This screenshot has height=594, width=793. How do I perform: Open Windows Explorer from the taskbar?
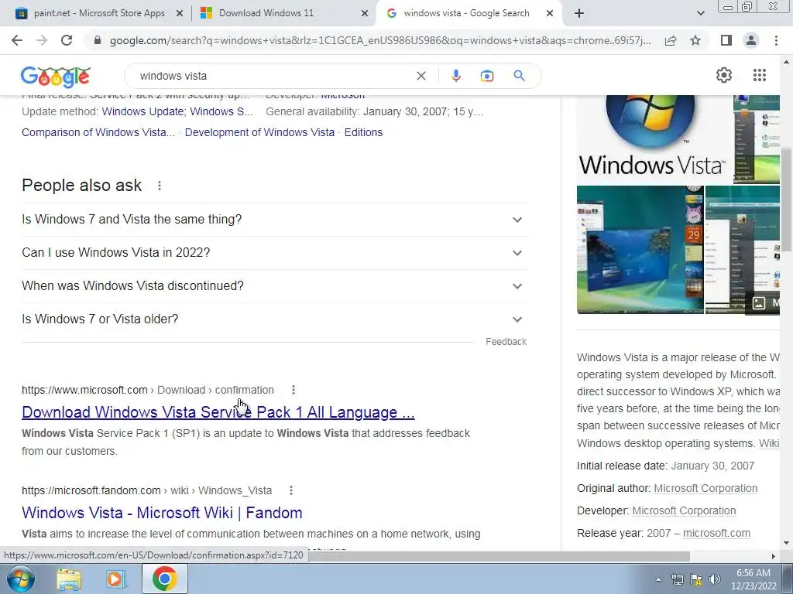coord(69,579)
